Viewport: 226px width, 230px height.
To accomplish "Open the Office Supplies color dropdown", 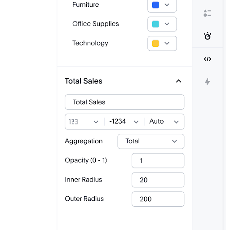I will coord(162,24).
